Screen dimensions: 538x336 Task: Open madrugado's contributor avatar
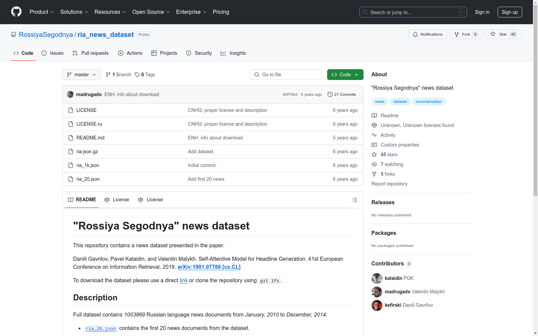[377, 292]
